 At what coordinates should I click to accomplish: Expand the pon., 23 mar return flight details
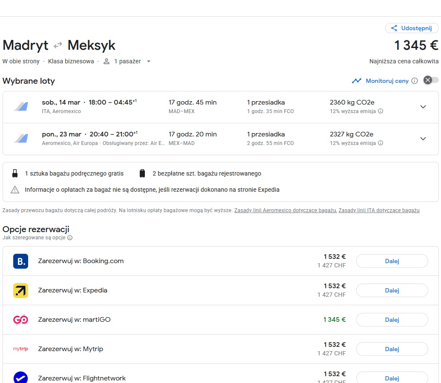coord(423,139)
